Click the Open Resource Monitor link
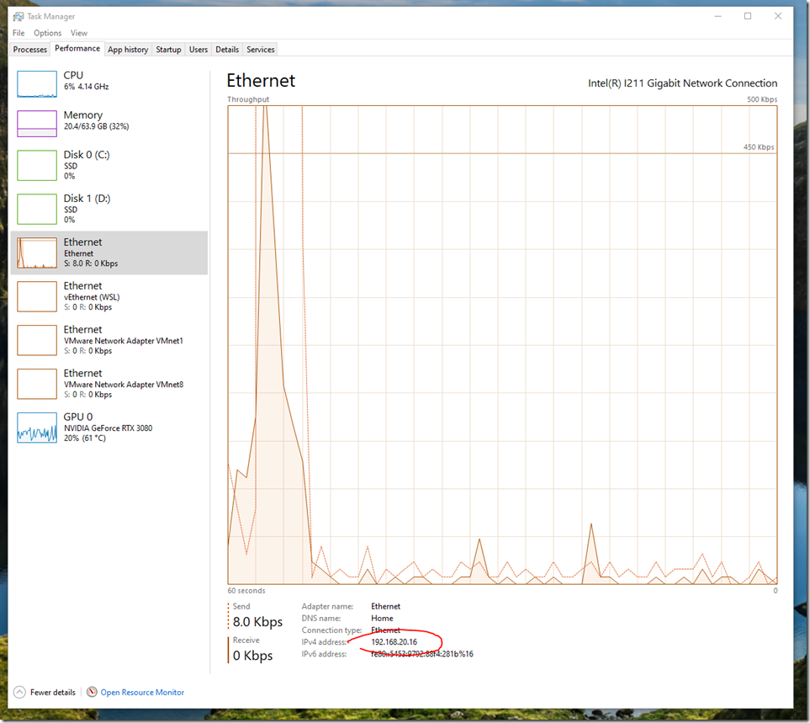The image size is (810, 723). (x=142, y=693)
